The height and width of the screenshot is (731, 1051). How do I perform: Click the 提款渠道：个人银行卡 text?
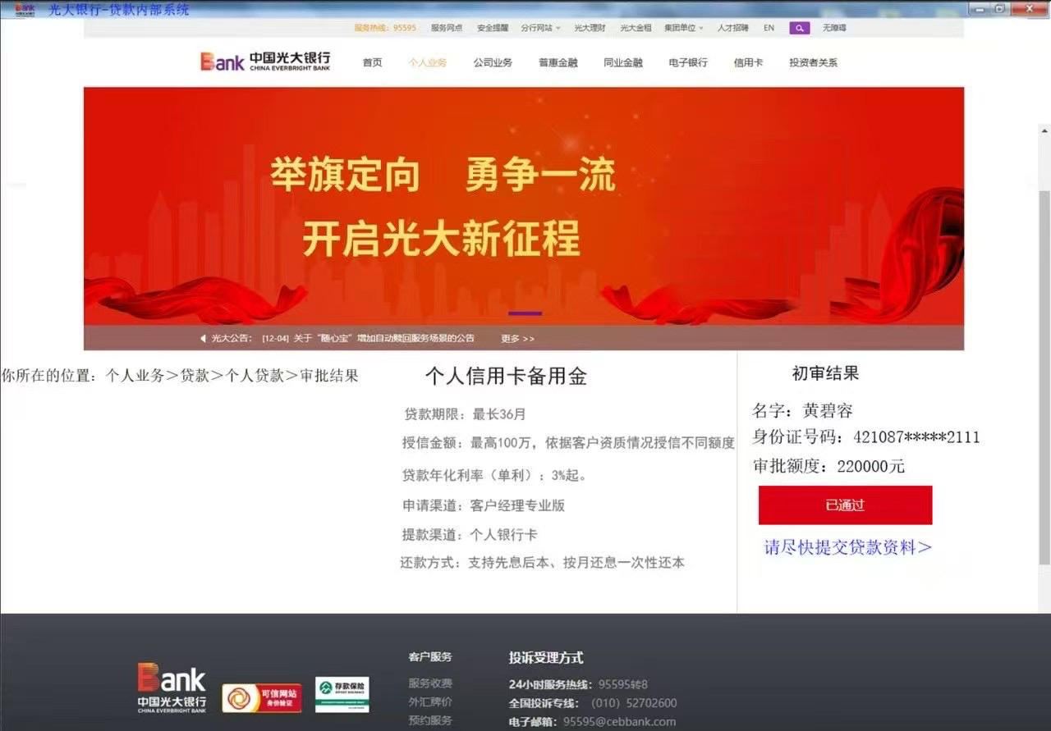(470, 535)
